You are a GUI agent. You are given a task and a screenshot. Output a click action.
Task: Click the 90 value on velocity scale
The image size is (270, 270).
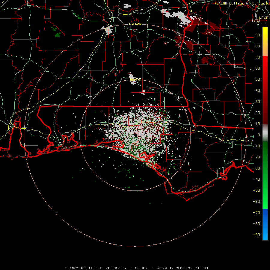point(258,35)
